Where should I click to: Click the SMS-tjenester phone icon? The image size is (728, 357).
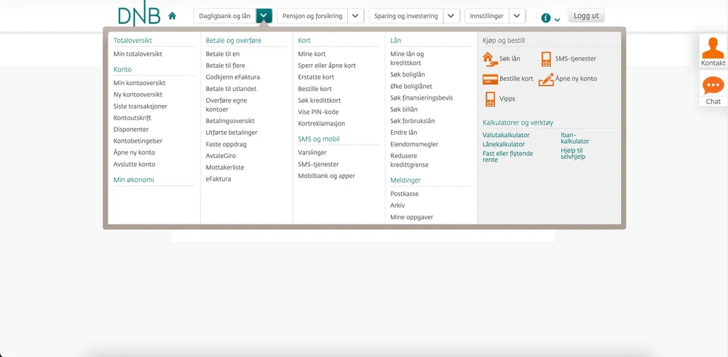point(546,59)
